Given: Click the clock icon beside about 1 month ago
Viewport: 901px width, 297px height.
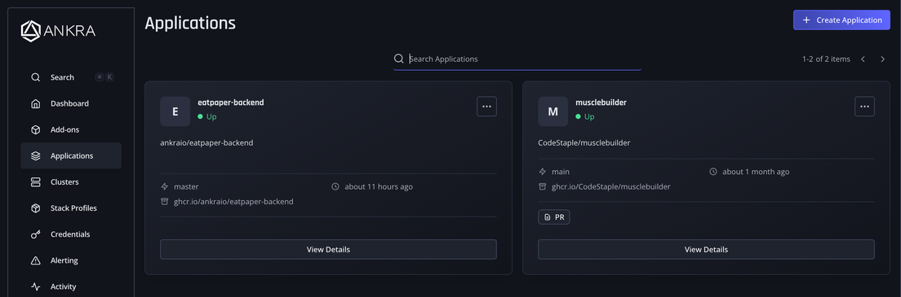Looking at the screenshot, I should (x=713, y=172).
